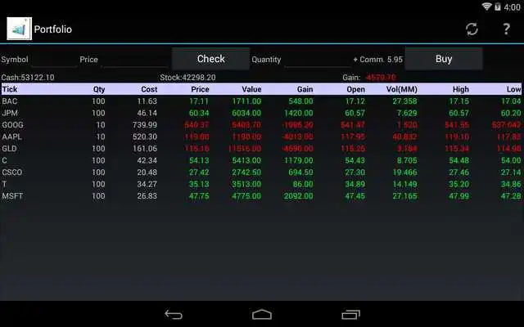
Task: Click GLD cost 161.06
Action: point(145,149)
